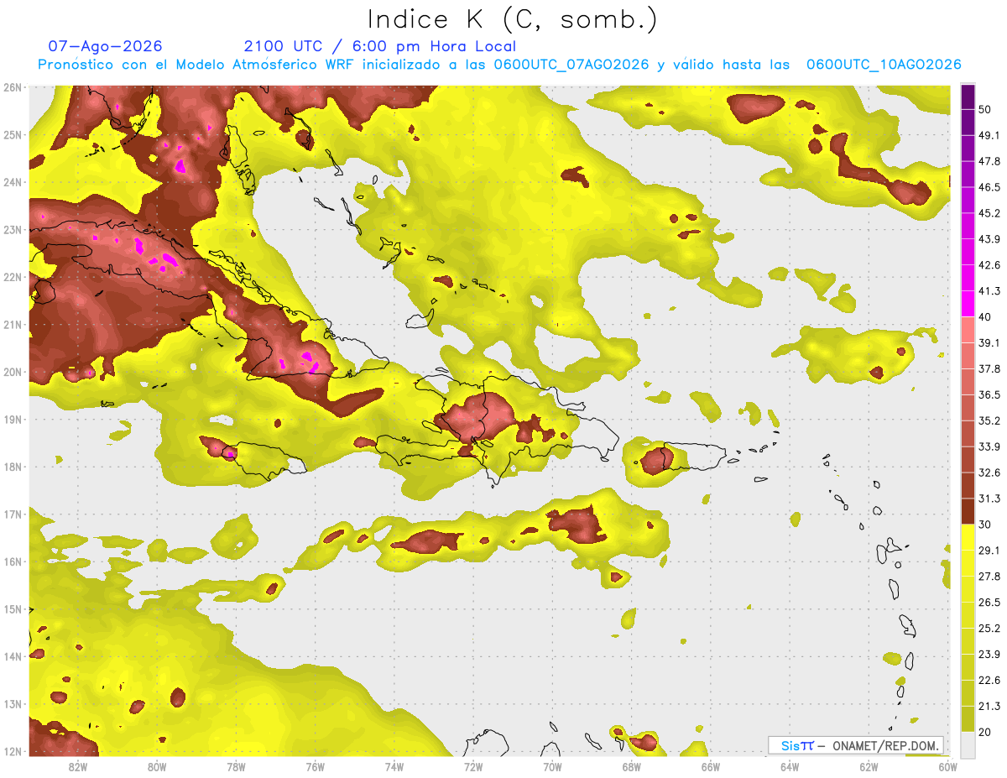The image size is (1007, 778).
Task: Select the '68W' longitude label
Action: click(631, 766)
